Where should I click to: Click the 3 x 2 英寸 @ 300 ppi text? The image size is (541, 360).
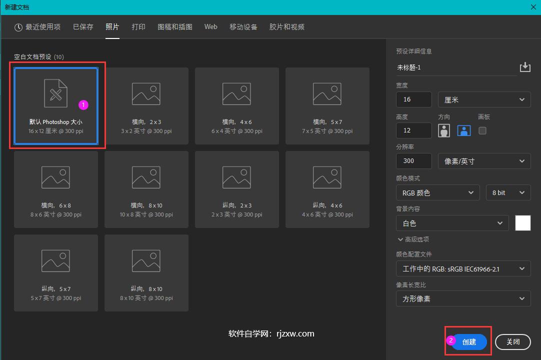pos(146,131)
